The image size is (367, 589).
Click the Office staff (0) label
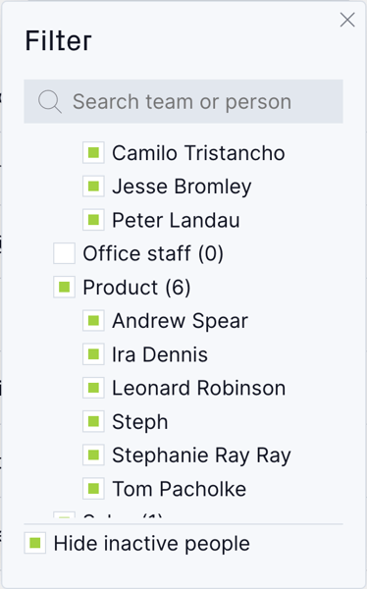click(153, 253)
